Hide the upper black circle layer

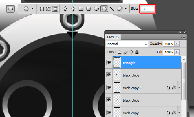click(x=109, y=75)
